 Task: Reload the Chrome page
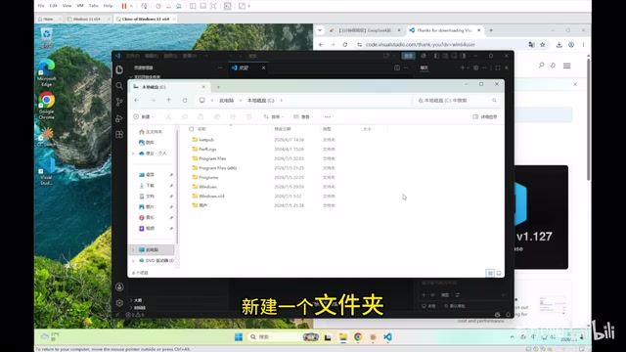345,45
